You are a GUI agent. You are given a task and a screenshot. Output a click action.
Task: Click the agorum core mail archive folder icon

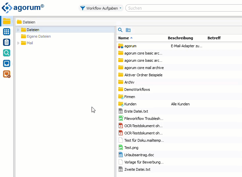(121, 68)
